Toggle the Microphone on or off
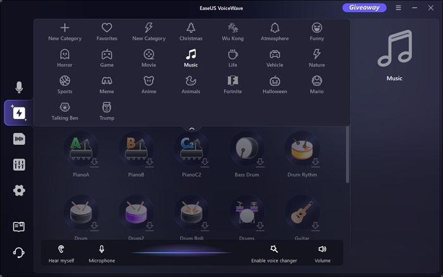The image size is (443, 277). point(101,253)
